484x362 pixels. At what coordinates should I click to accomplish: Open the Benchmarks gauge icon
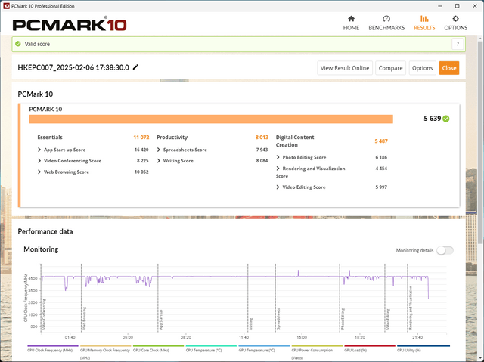pyautogui.click(x=386, y=19)
